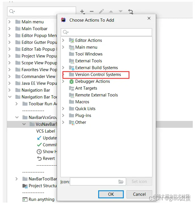The width and height of the screenshot is (195, 204).
Task: Expand the Favorites View Popup node
Action: 9,69
